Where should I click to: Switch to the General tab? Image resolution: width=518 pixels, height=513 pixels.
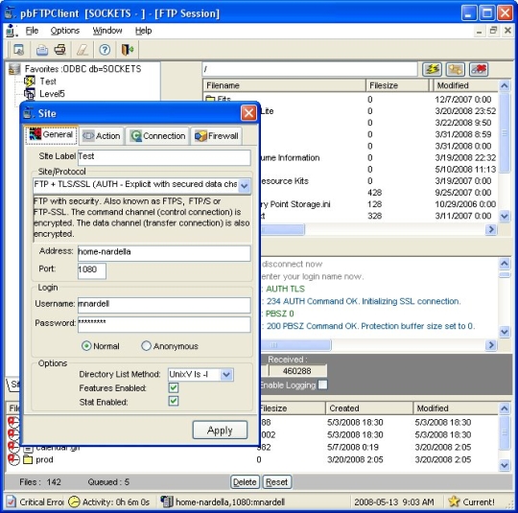pyautogui.click(x=51, y=135)
